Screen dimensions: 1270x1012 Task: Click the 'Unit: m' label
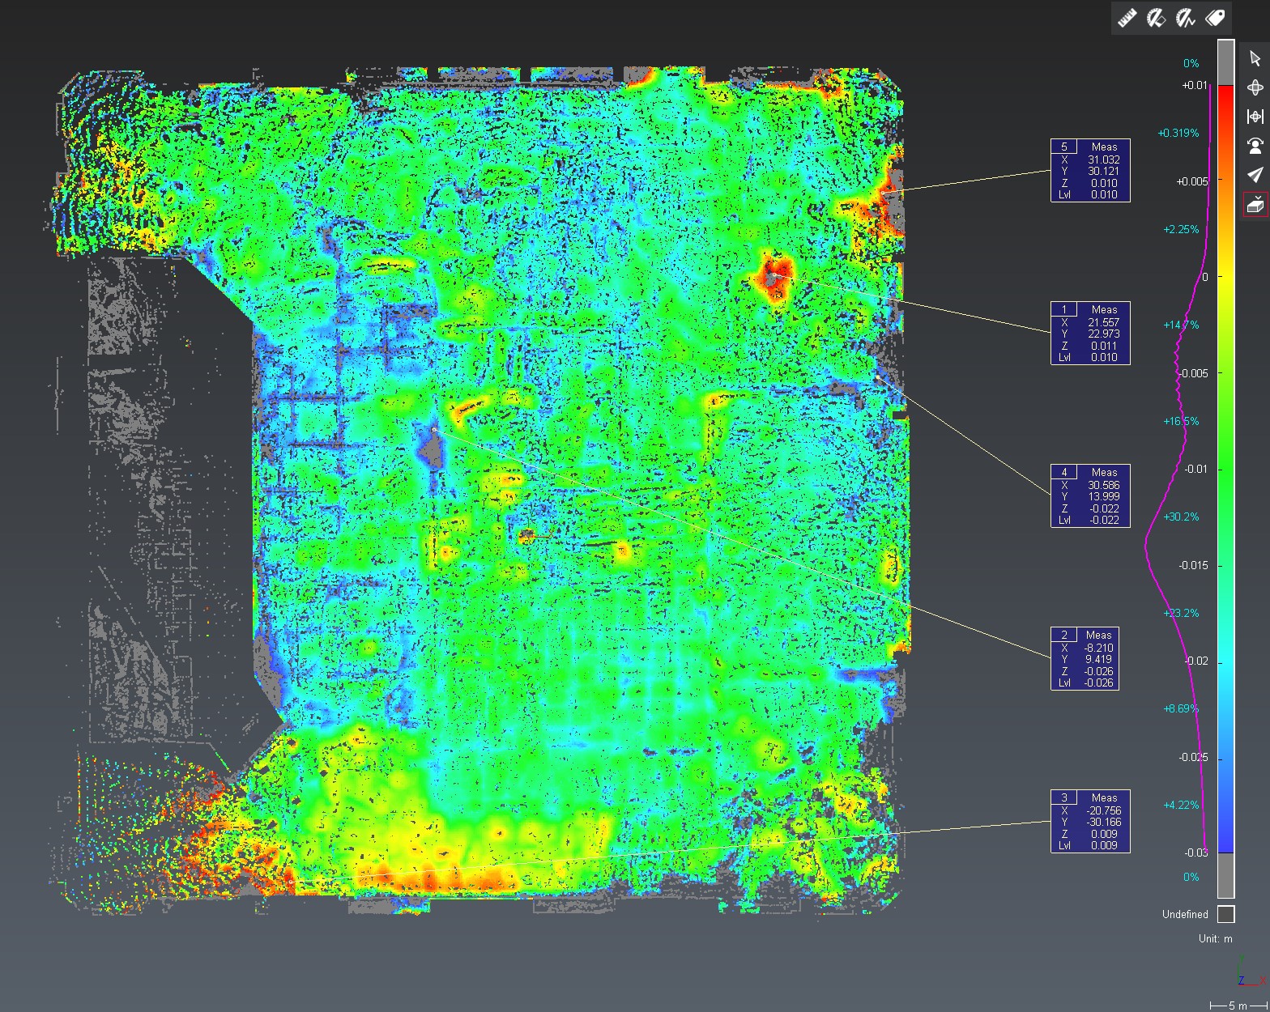pos(1216,938)
